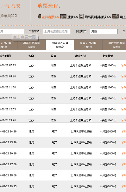Click 海安 in the 09:20 row
The width and height of the screenshot is (126, 192).
pyautogui.click(x=54, y=76)
